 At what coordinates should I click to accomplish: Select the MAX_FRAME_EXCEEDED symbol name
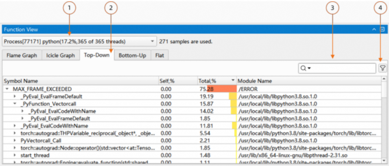(x=42, y=89)
